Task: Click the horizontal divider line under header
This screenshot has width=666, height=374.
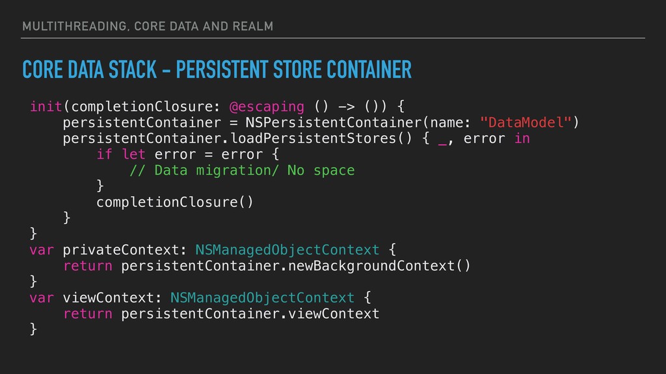Action: point(333,38)
